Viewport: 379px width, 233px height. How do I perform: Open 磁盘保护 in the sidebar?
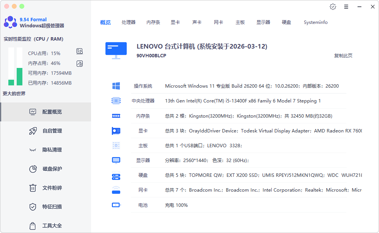pyautogui.click(x=46, y=169)
